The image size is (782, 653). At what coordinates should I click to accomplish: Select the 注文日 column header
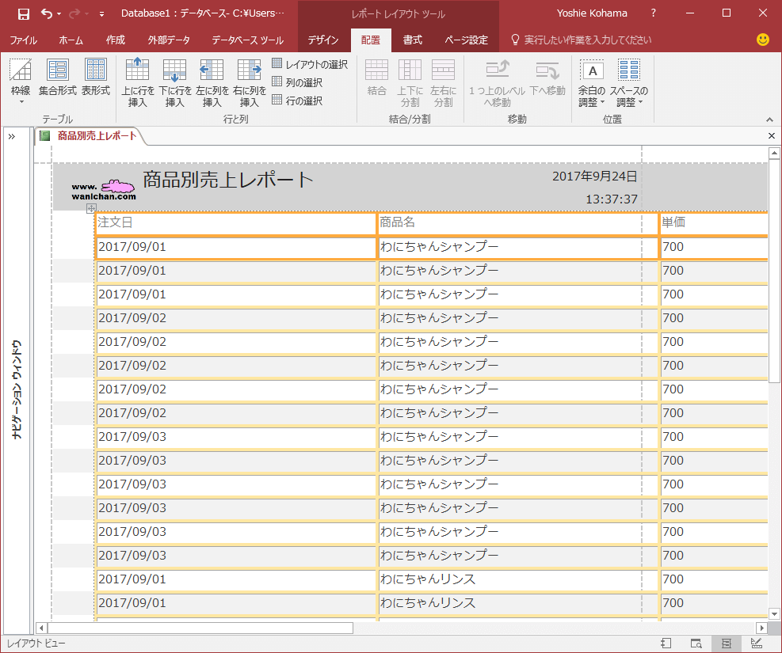(x=235, y=222)
